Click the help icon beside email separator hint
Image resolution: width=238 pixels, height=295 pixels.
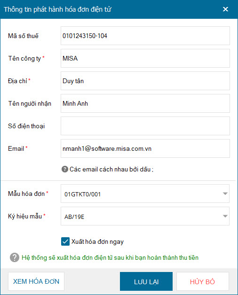[64, 169]
